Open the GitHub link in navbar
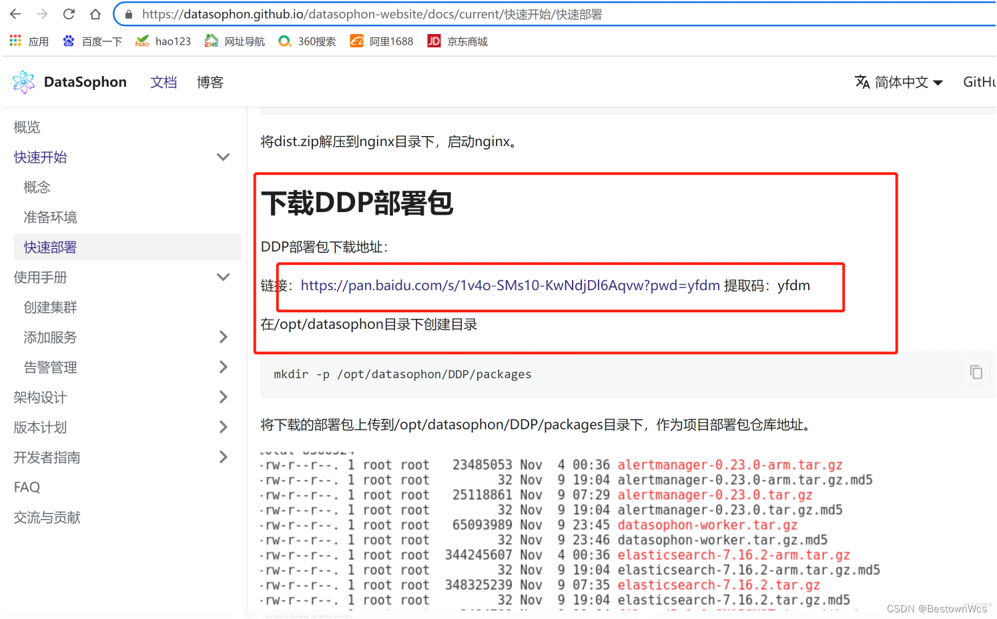This screenshot has height=619, width=997. pos(980,82)
